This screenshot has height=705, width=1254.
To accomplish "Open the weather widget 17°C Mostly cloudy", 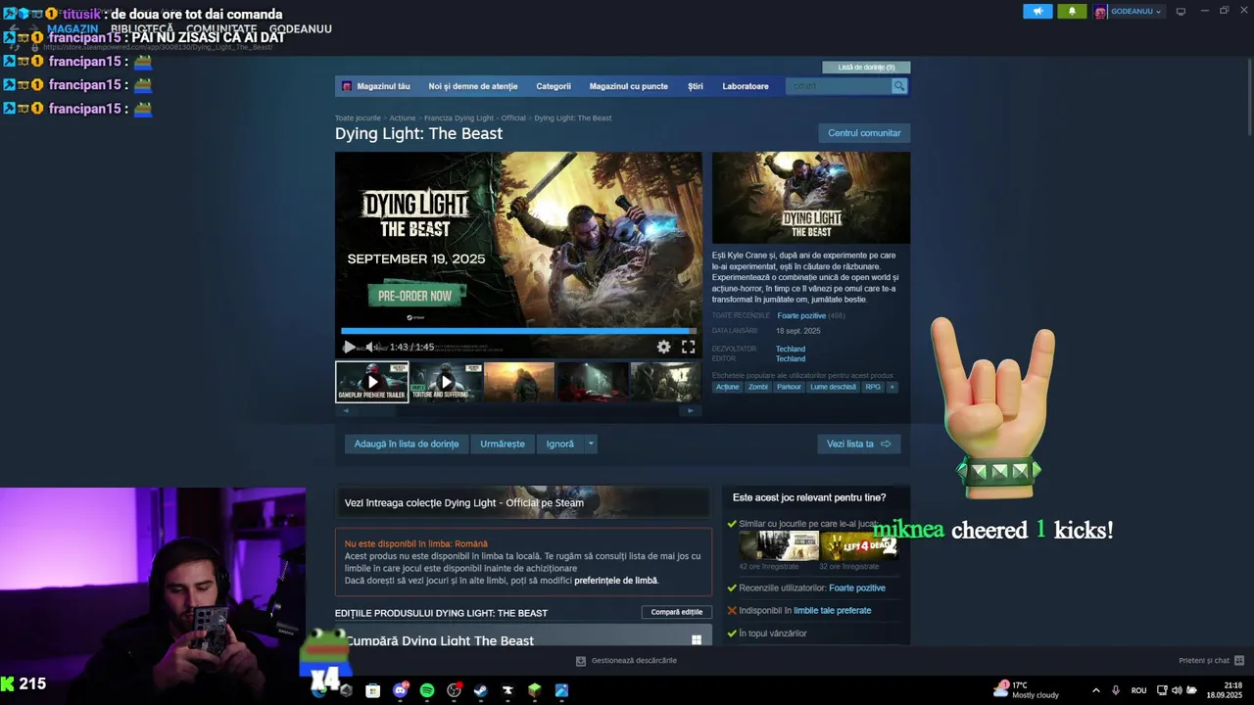I will [1027, 690].
